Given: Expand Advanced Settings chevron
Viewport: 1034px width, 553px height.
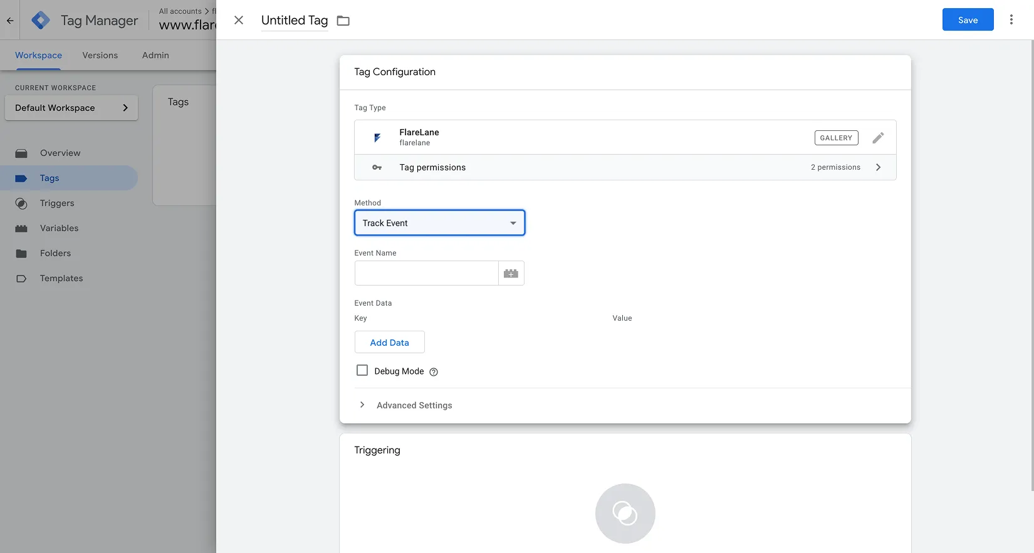Looking at the screenshot, I should (362, 405).
